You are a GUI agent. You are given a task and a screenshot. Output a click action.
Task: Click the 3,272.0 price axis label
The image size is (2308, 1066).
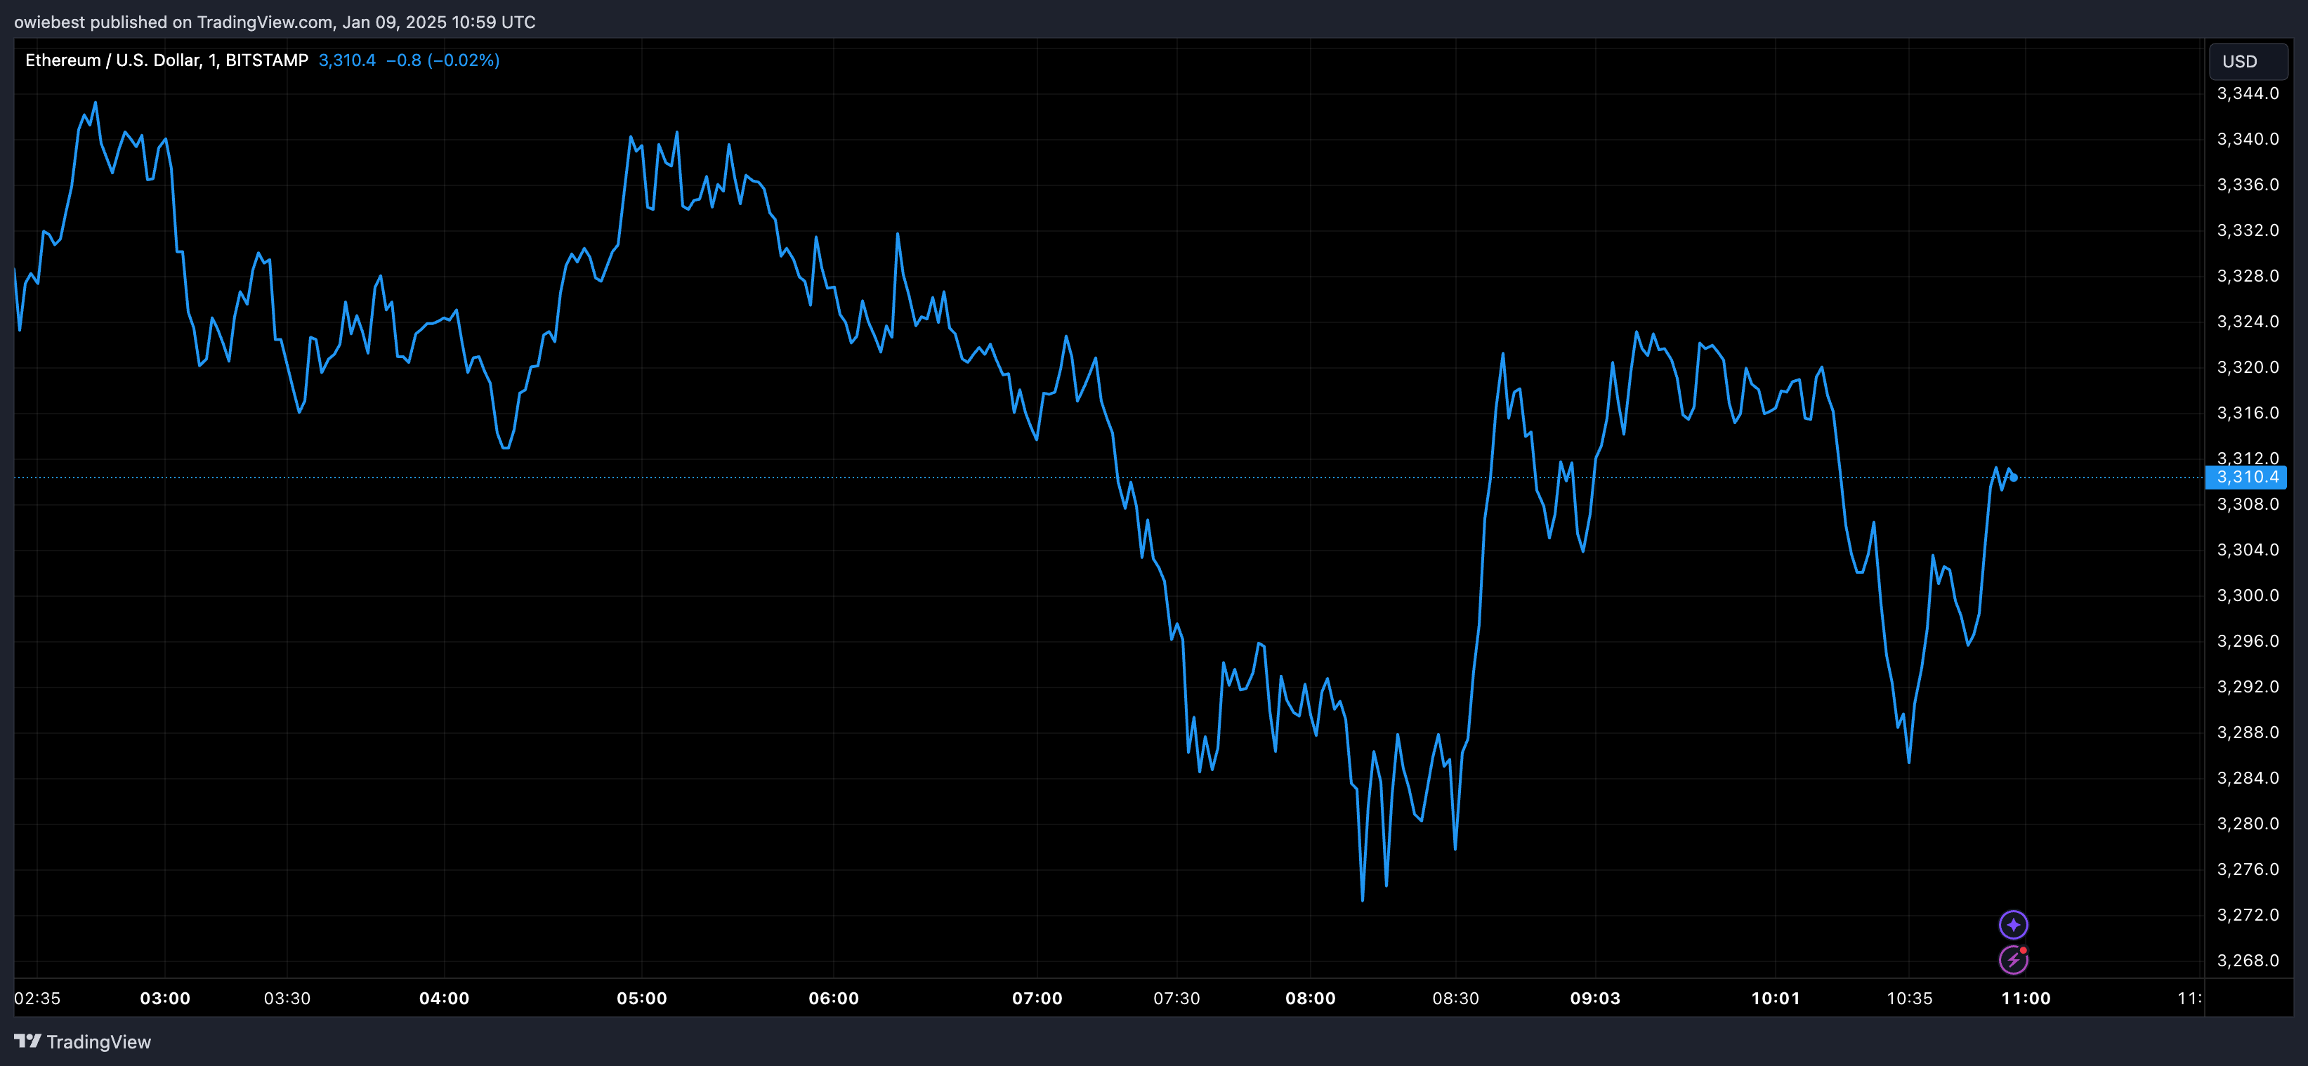pos(2247,916)
